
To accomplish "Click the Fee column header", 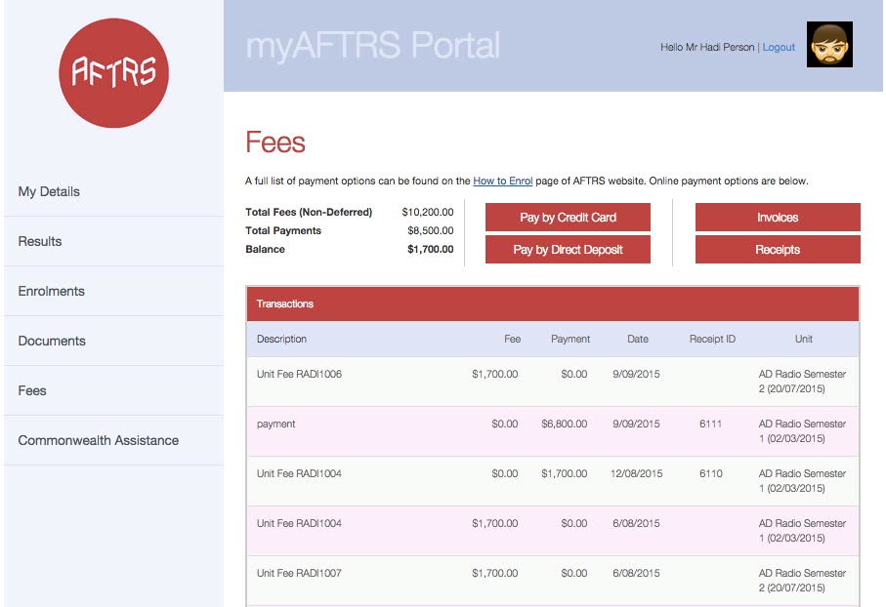I will pos(512,339).
